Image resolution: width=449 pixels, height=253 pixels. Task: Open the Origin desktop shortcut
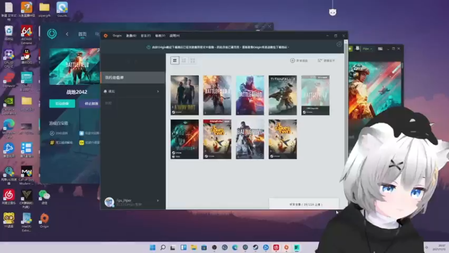click(x=44, y=220)
